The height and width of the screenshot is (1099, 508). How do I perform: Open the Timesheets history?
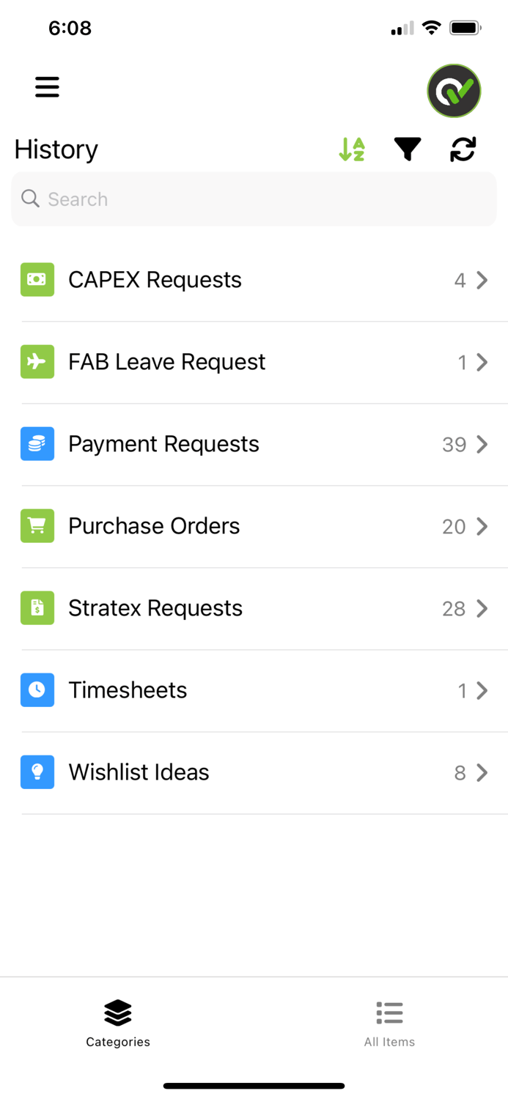point(254,689)
